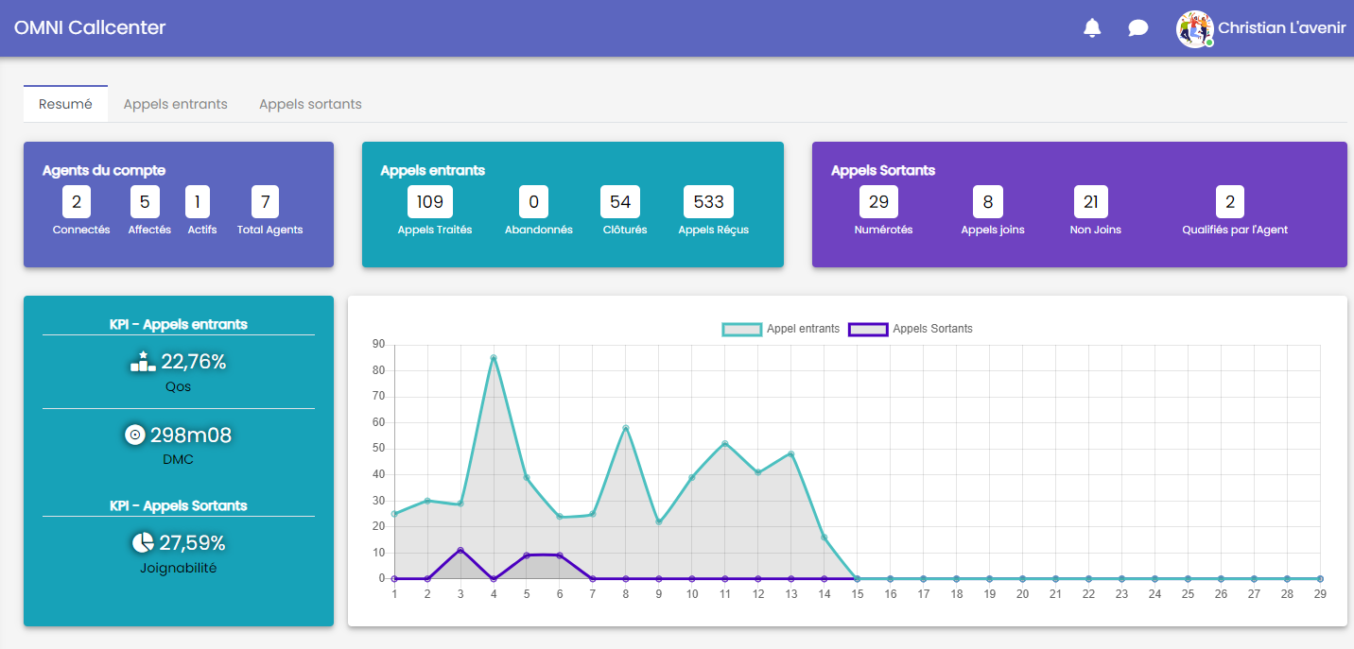Open the Christian L'avenir user name menu
Image resolution: width=1354 pixels, height=649 pixels.
[x=1281, y=28]
